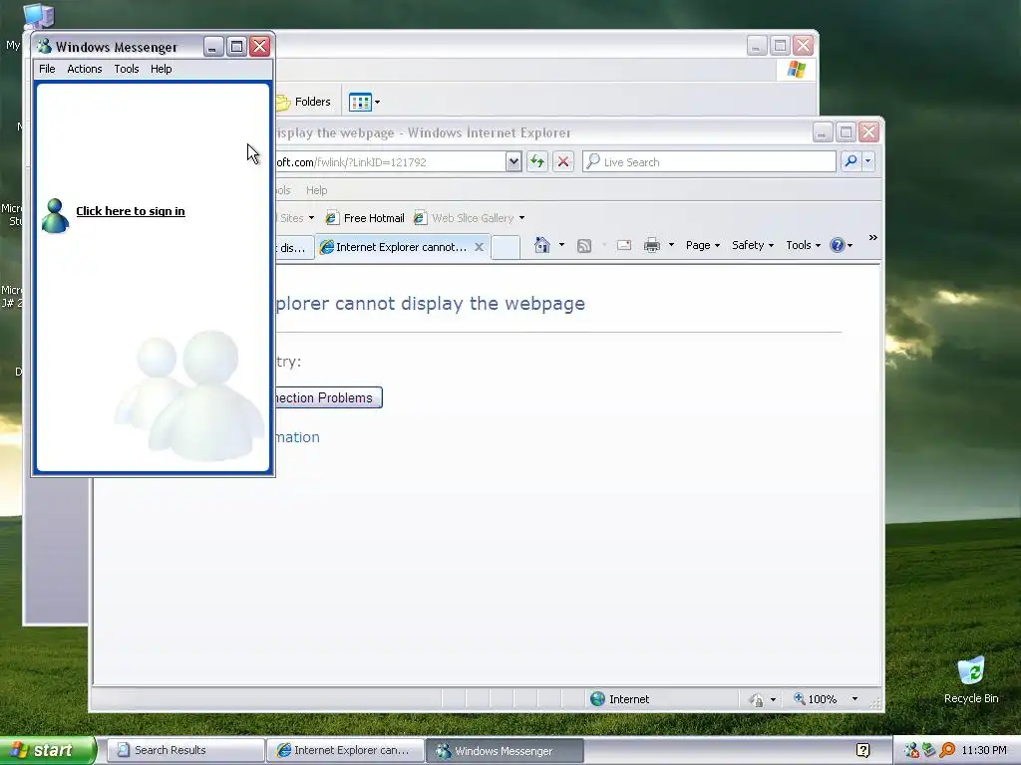The height and width of the screenshot is (765, 1021).
Task: Click the Stop button in Internet Explorer
Action: tap(563, 161)
